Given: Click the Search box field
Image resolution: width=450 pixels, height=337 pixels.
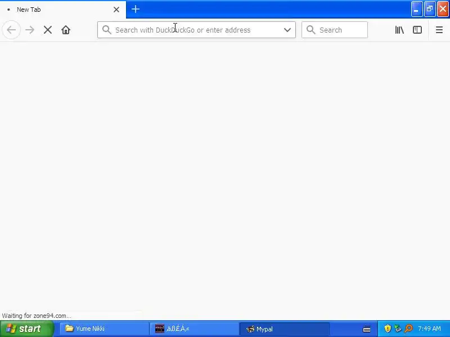Looking at the screenshot, I should (x=334, y=30).
